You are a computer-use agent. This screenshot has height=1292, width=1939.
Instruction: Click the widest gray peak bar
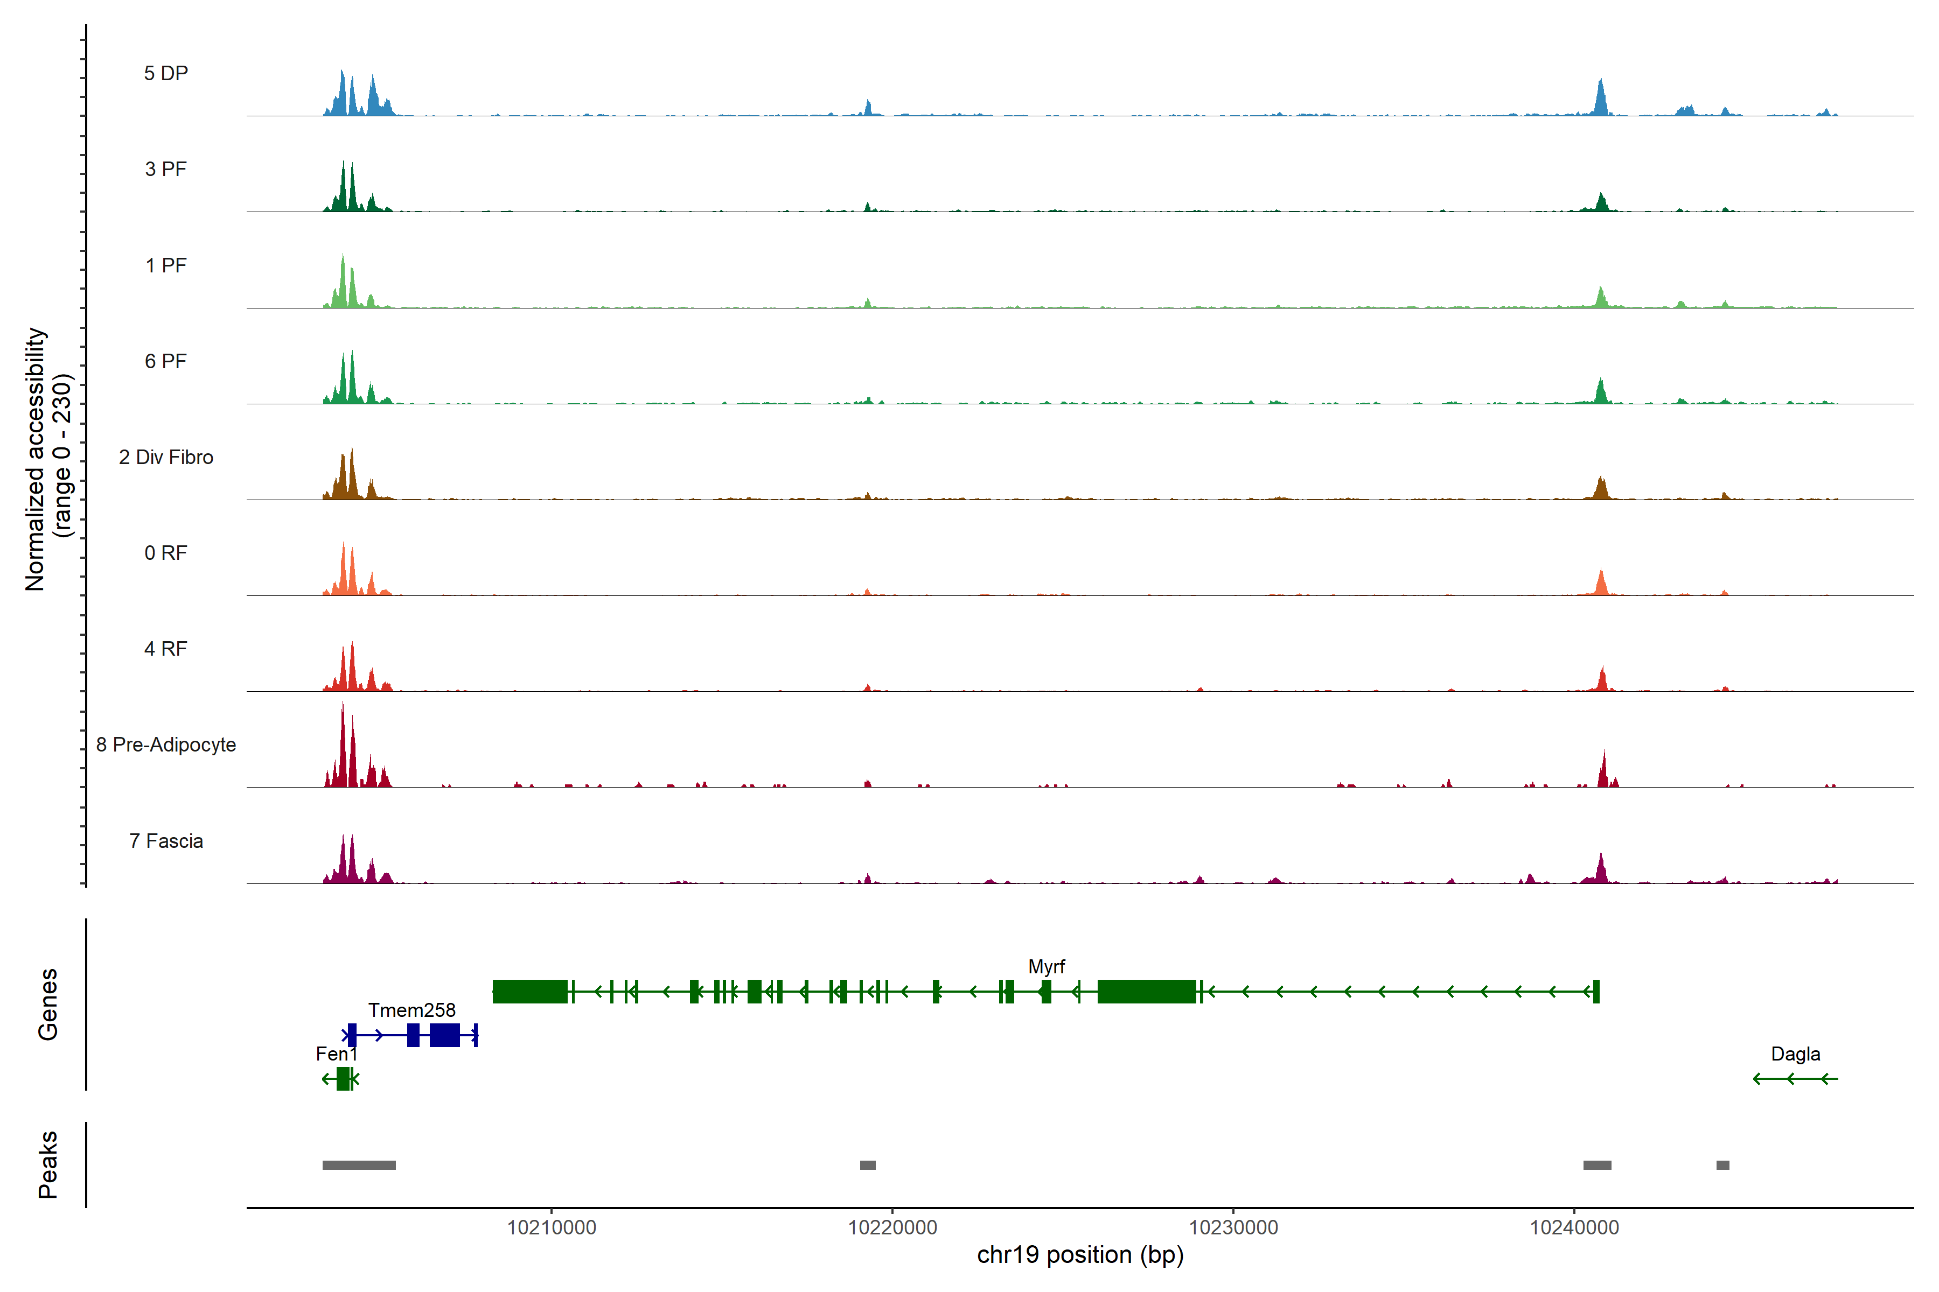pyautogui.click(x=359, y=1165)
